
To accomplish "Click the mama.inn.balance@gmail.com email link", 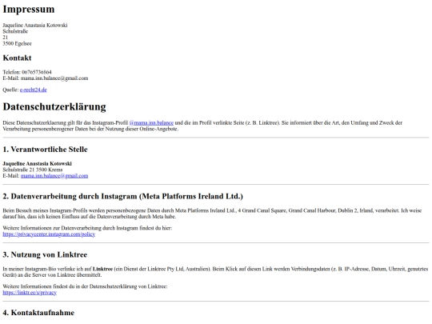I will tap(54, 175).
